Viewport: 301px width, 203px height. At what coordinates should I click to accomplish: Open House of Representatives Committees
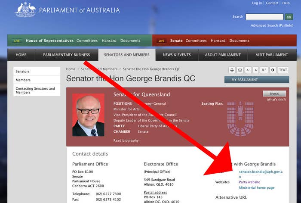(x=87, y=41)
